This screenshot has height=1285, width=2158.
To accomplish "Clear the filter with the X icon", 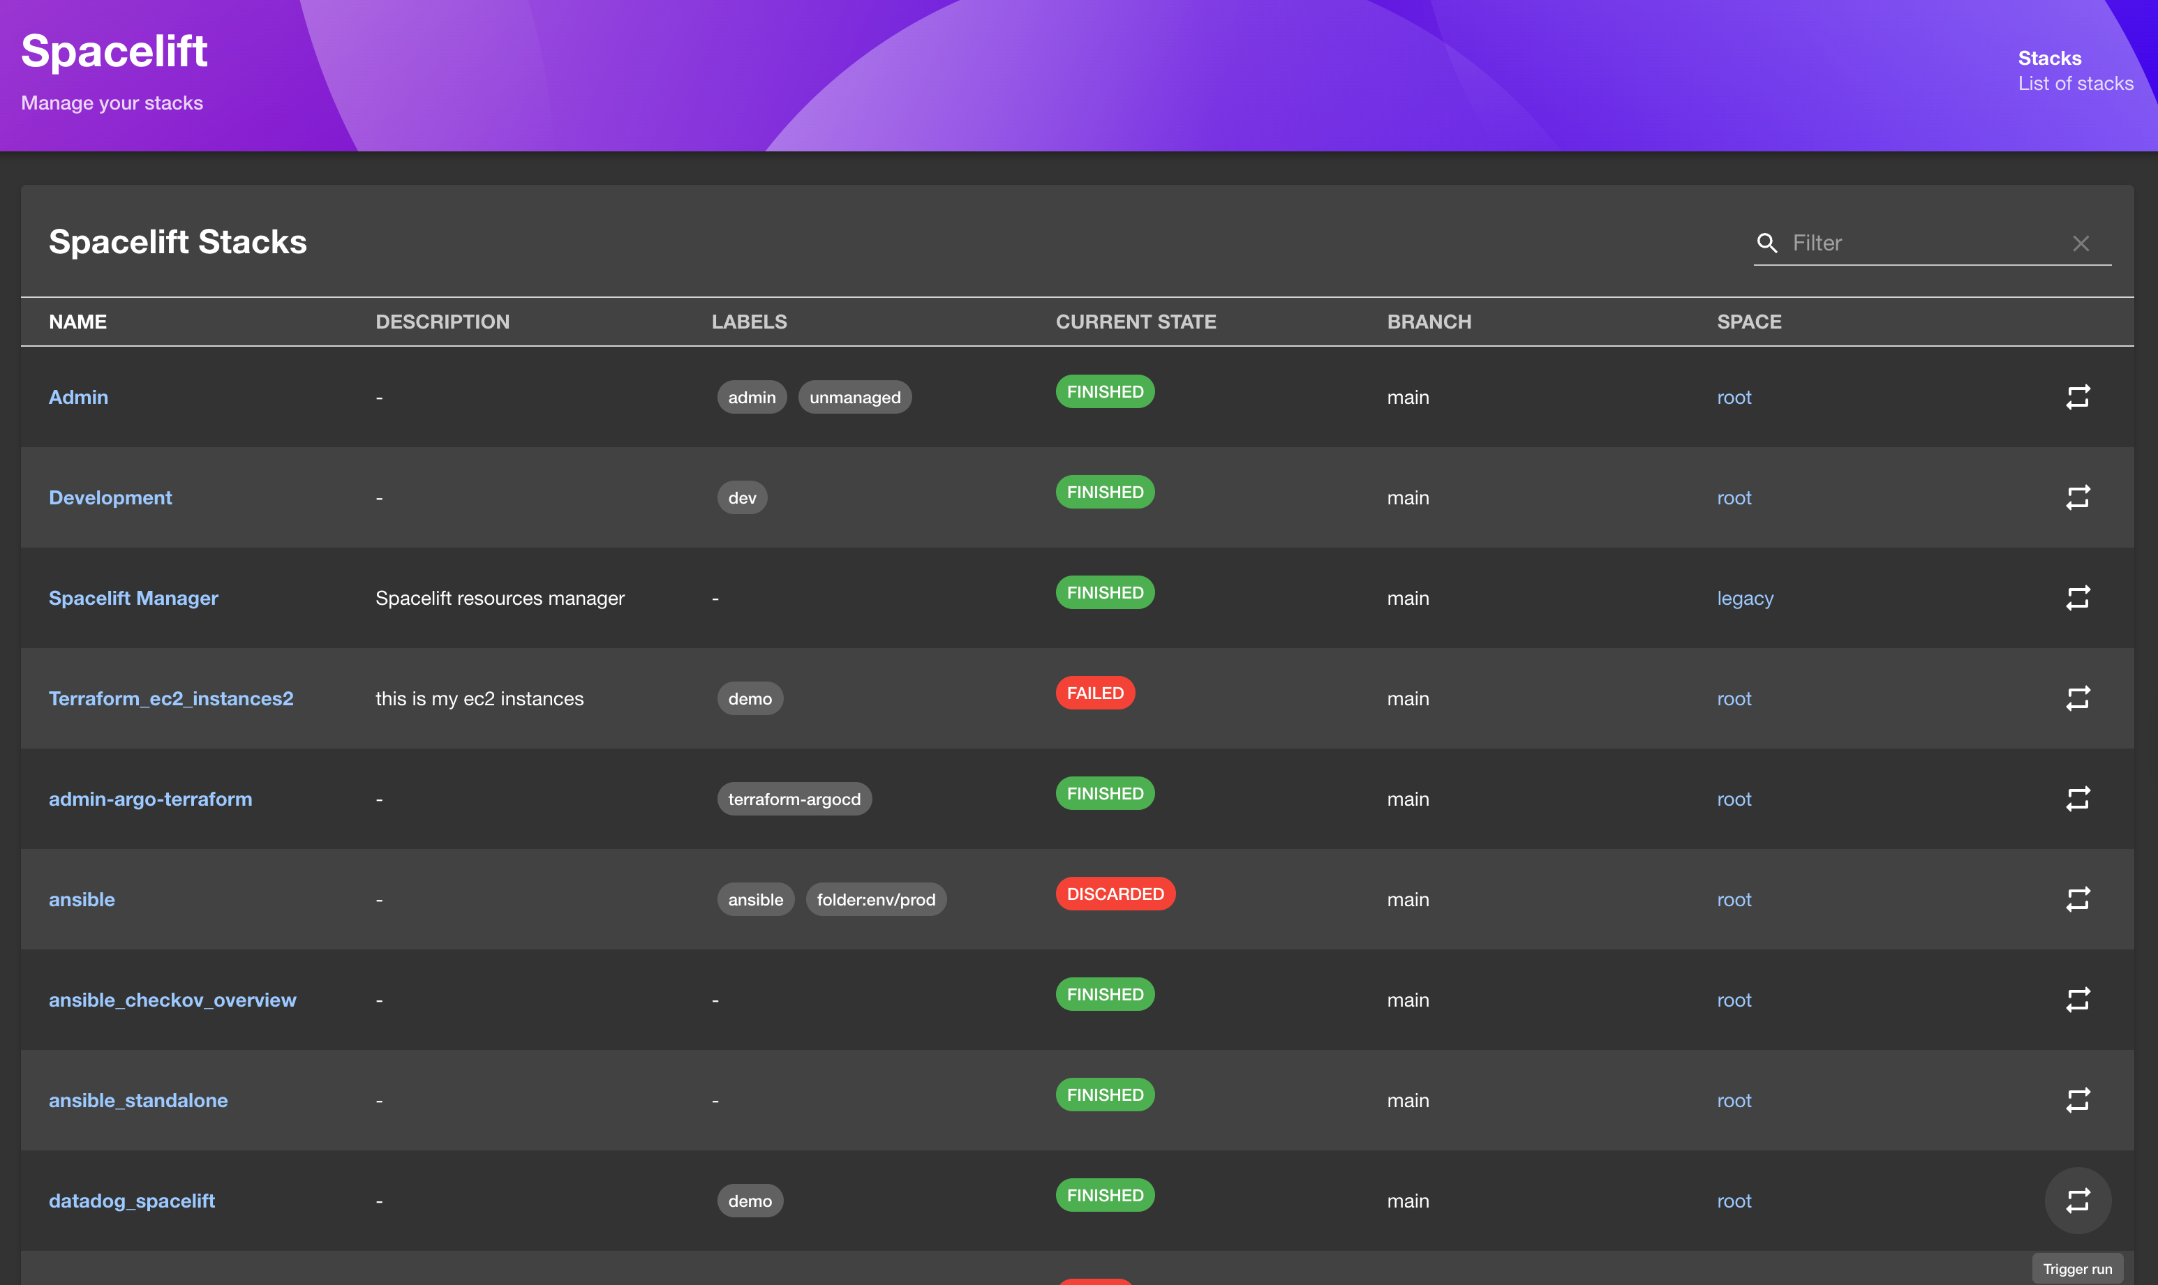I will pos(2081,243).
